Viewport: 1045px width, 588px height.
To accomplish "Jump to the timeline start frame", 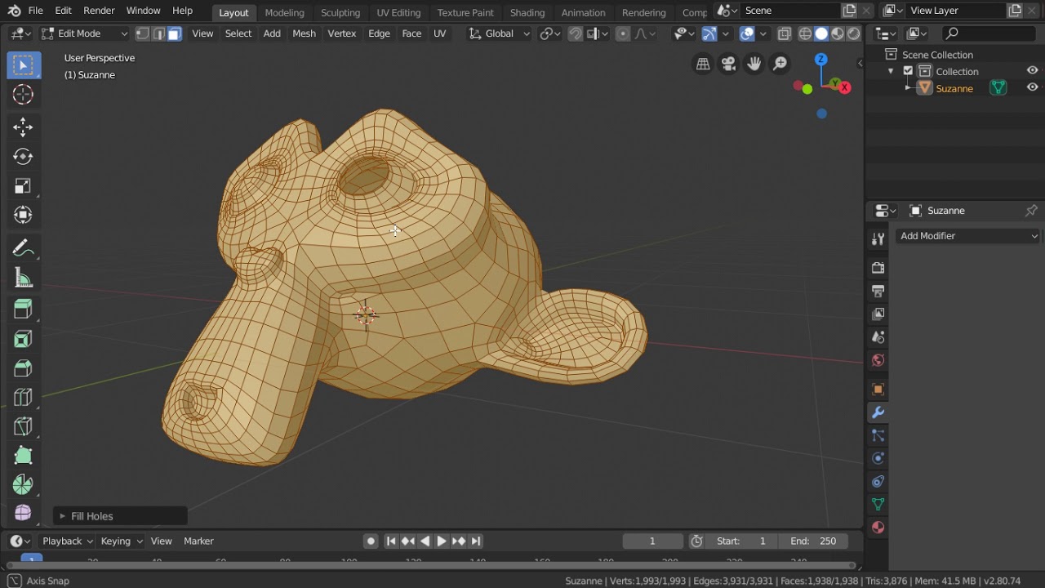I will 391,541.
